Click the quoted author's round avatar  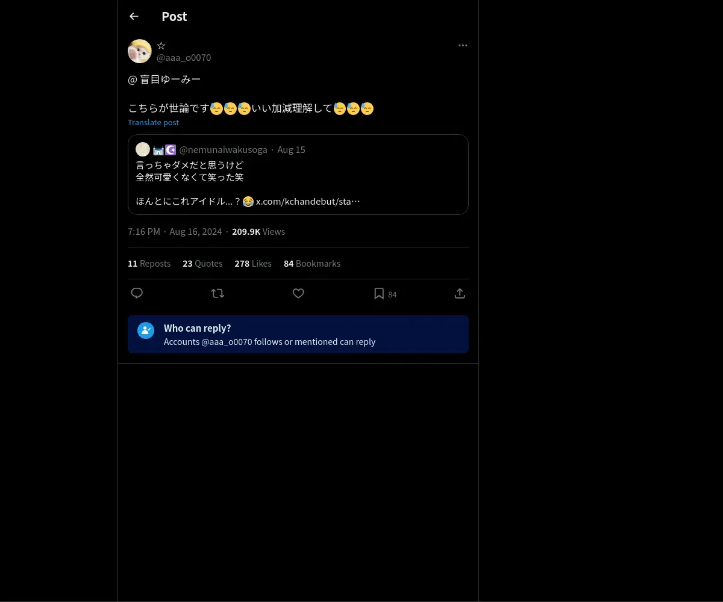(143, 149)
